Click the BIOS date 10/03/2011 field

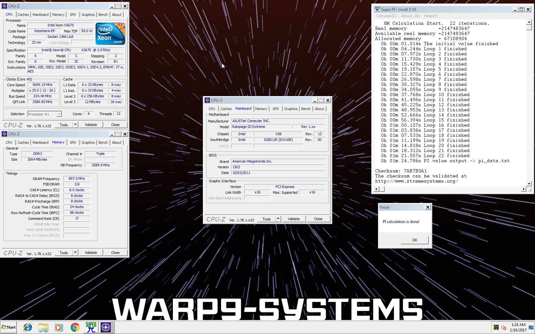278,173
